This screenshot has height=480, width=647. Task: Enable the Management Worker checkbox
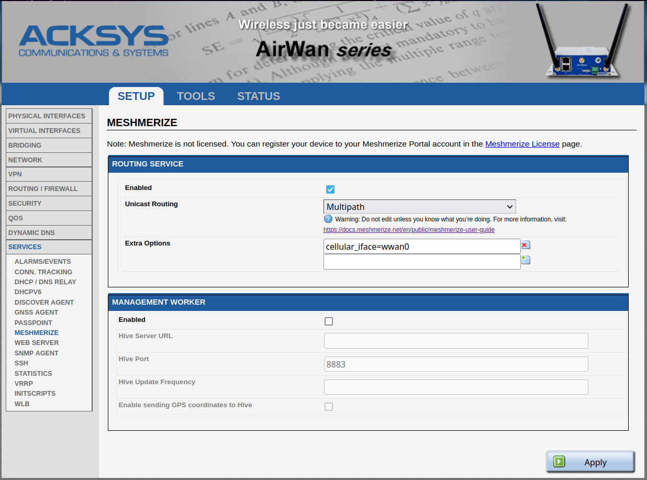[x=329, y=321]
